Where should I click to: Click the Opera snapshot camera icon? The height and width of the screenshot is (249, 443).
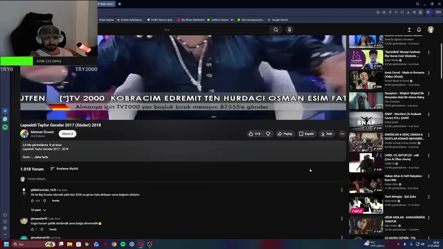tap(384, 12)
